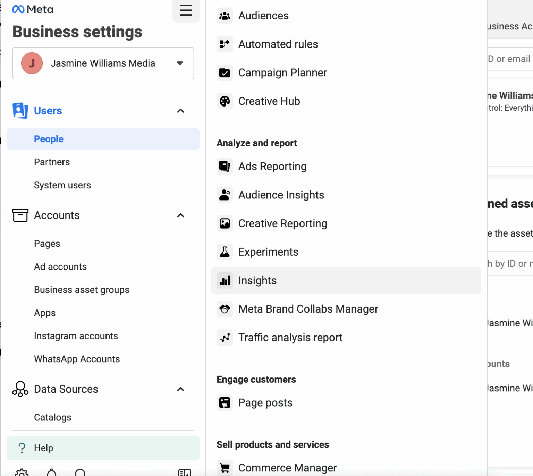Viewport: 533px width, 476px height.
Task: Click the Creative Hub palette icon
Action: coord(225,101)
